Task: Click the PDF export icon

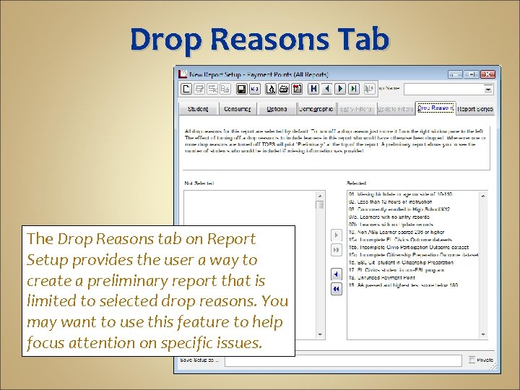Action: click(x=297, y=89)
